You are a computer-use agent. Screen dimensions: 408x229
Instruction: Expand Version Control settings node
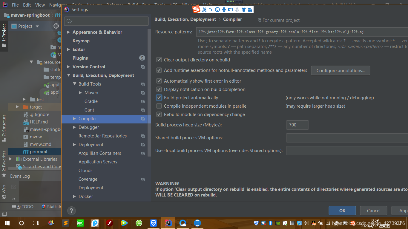(68, 67)
